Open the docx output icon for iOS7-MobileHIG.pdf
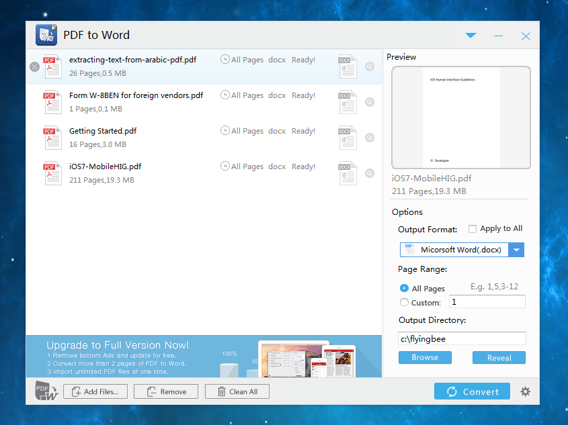Image resolution: width=568 pixels, height=425 pixels. tap(348, 173)
